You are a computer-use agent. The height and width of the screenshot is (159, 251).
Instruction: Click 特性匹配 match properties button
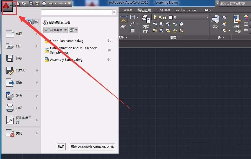coord(237,24)
